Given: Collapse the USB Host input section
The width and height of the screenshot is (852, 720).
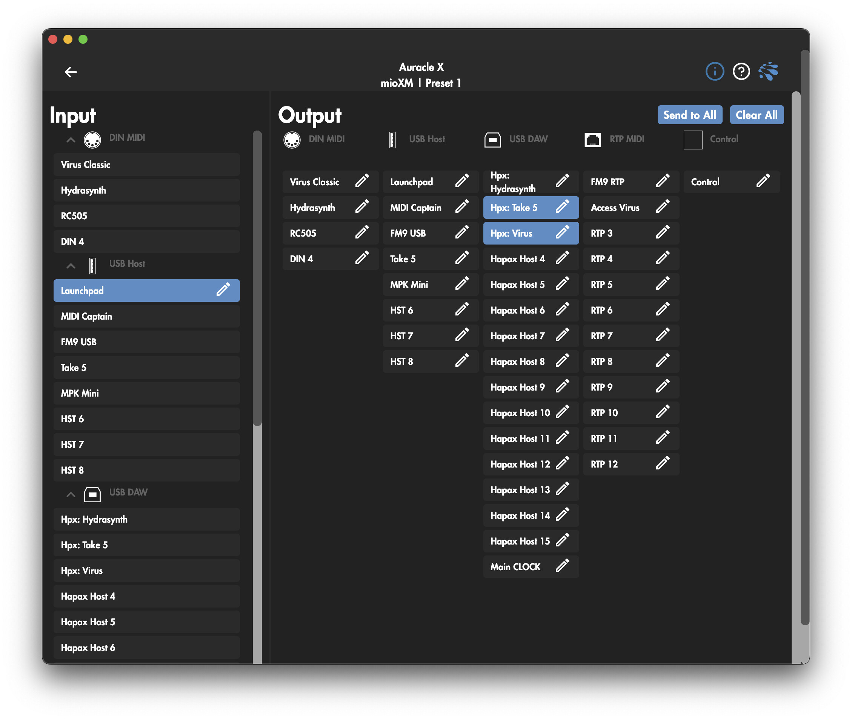Looking at the screenshot, I should coord(71,266).
